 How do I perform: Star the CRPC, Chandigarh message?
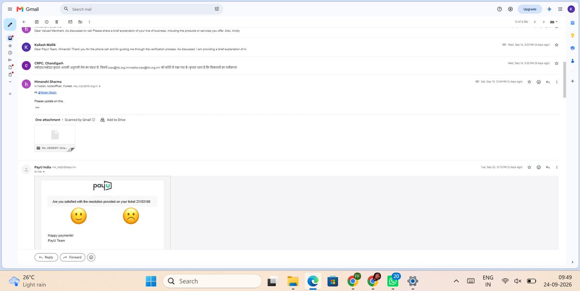557,63
